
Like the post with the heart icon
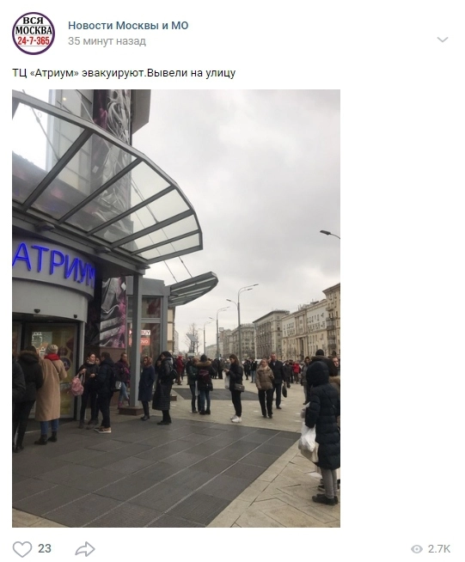[22, 549]
